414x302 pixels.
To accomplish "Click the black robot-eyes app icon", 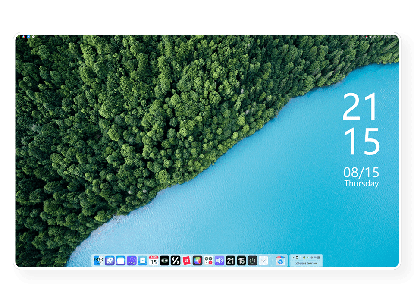I will click(x=164, y=261).
